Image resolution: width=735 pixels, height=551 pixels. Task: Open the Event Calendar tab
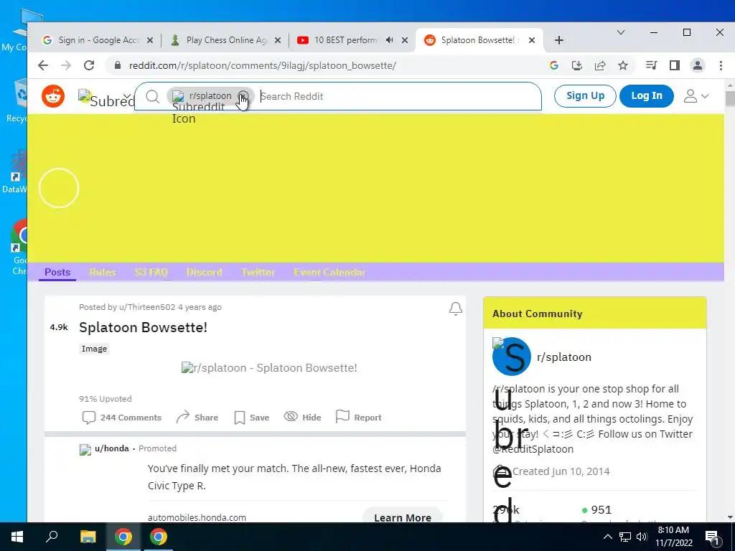point(329,272)
